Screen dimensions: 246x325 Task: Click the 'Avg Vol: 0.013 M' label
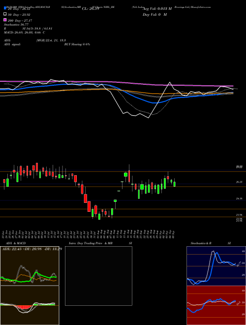pyautogui.click(x=157, y=9)
